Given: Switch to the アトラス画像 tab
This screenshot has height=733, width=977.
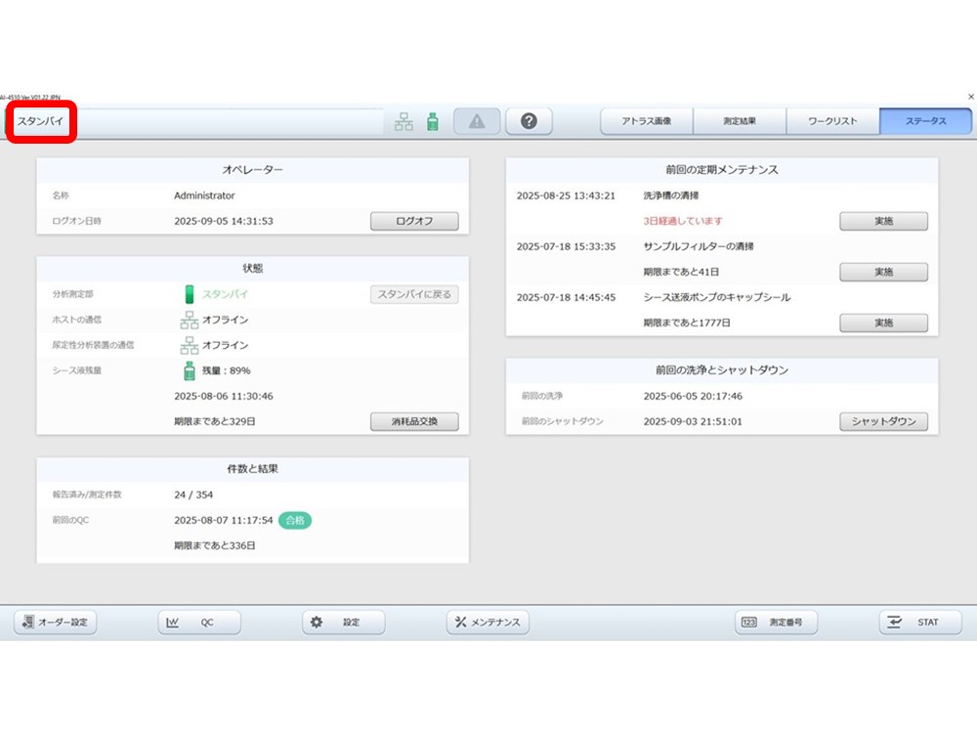Looking at the screenshot, I should (646, 121).
